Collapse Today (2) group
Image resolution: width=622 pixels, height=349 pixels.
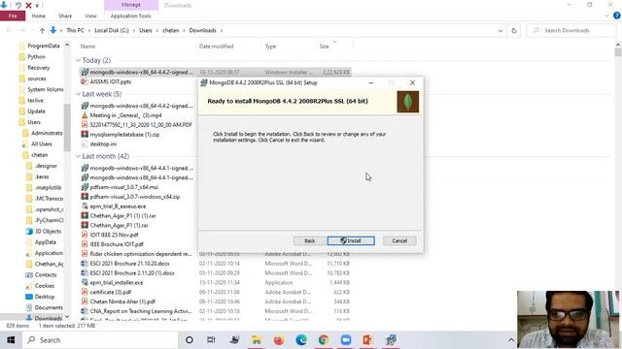point(78,60)
